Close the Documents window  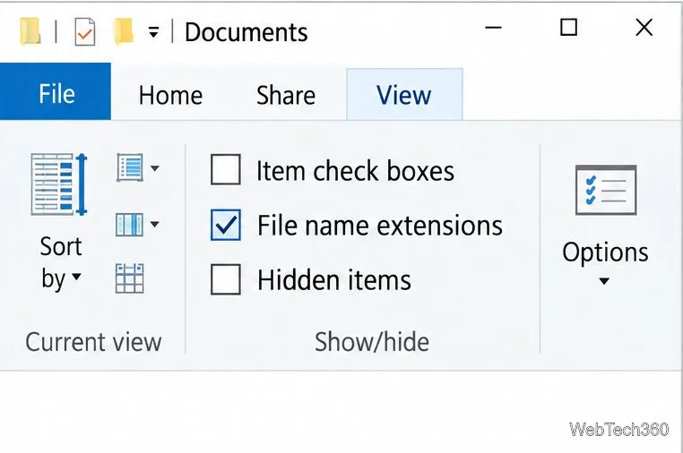coord(644,28)
